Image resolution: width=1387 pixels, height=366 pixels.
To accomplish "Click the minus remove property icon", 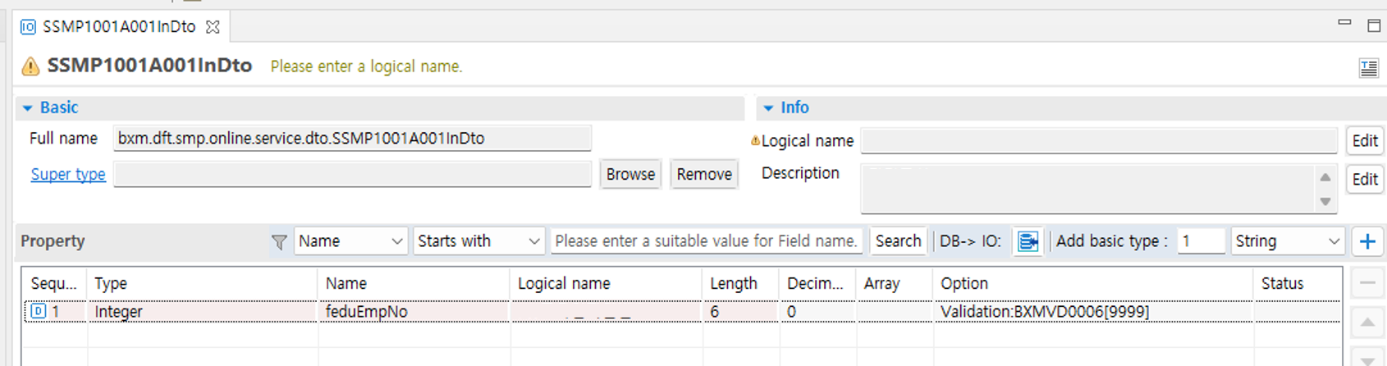I will 1367,283.
